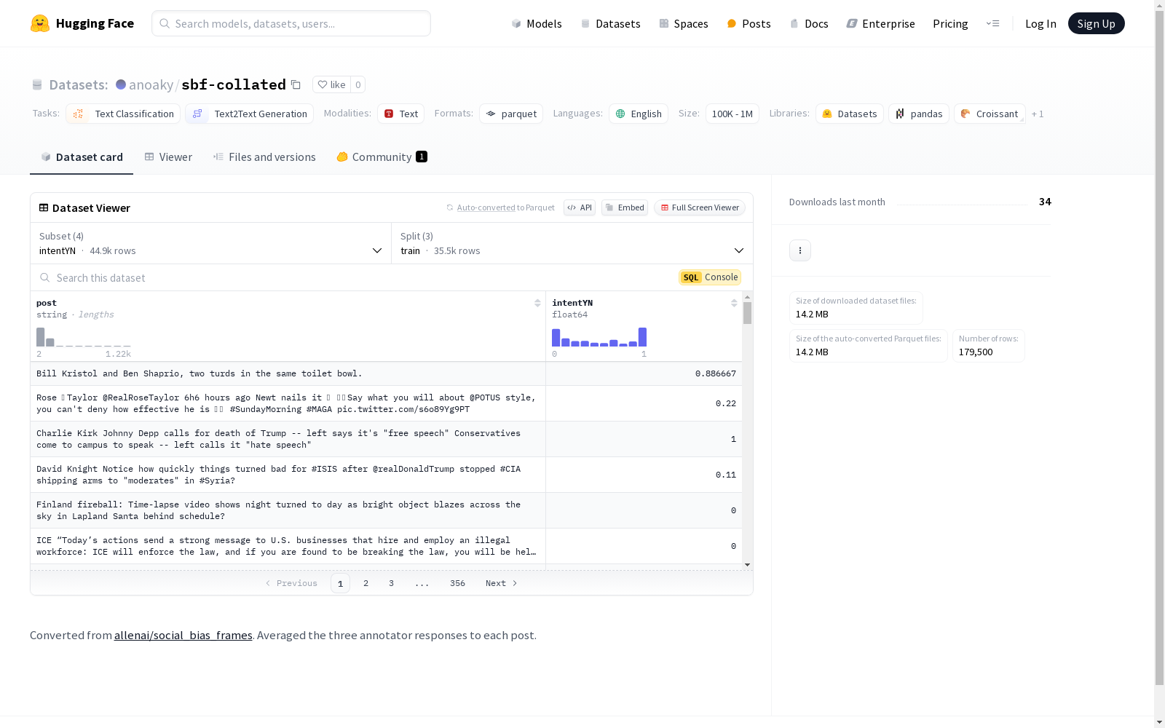Viewport: 1165px width, 728px height.
Task: Select the Text modality tag
Action: pos(400,114)
